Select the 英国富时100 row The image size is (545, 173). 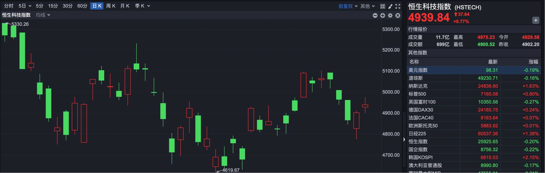(474, 102)
